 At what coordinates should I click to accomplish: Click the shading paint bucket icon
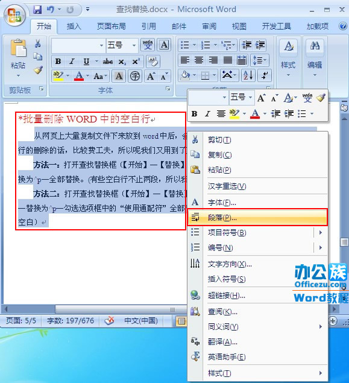185,76
